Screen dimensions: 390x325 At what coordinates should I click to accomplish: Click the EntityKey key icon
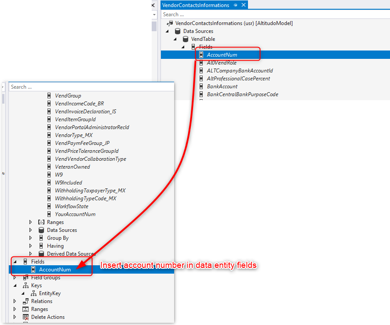(33, 293)
